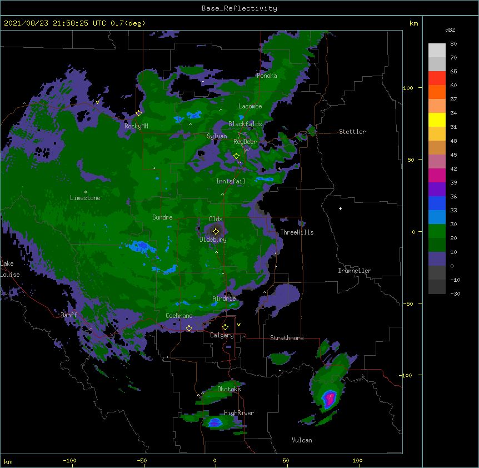Click the Ponoka city label
479x468 pixels.
[x=267, y=76]
